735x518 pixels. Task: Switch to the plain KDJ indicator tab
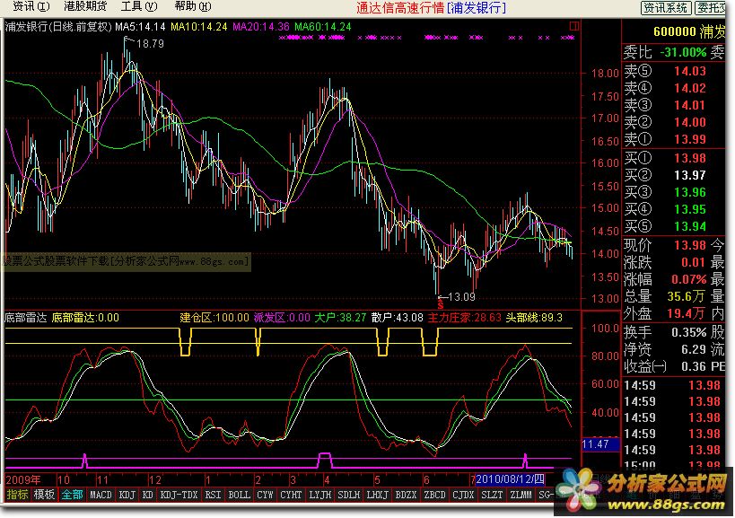(127, 494)
